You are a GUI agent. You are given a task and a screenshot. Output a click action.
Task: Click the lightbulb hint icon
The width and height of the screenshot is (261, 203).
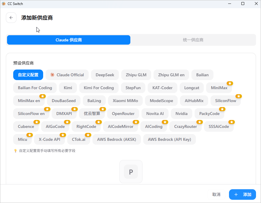coord(15,150)
